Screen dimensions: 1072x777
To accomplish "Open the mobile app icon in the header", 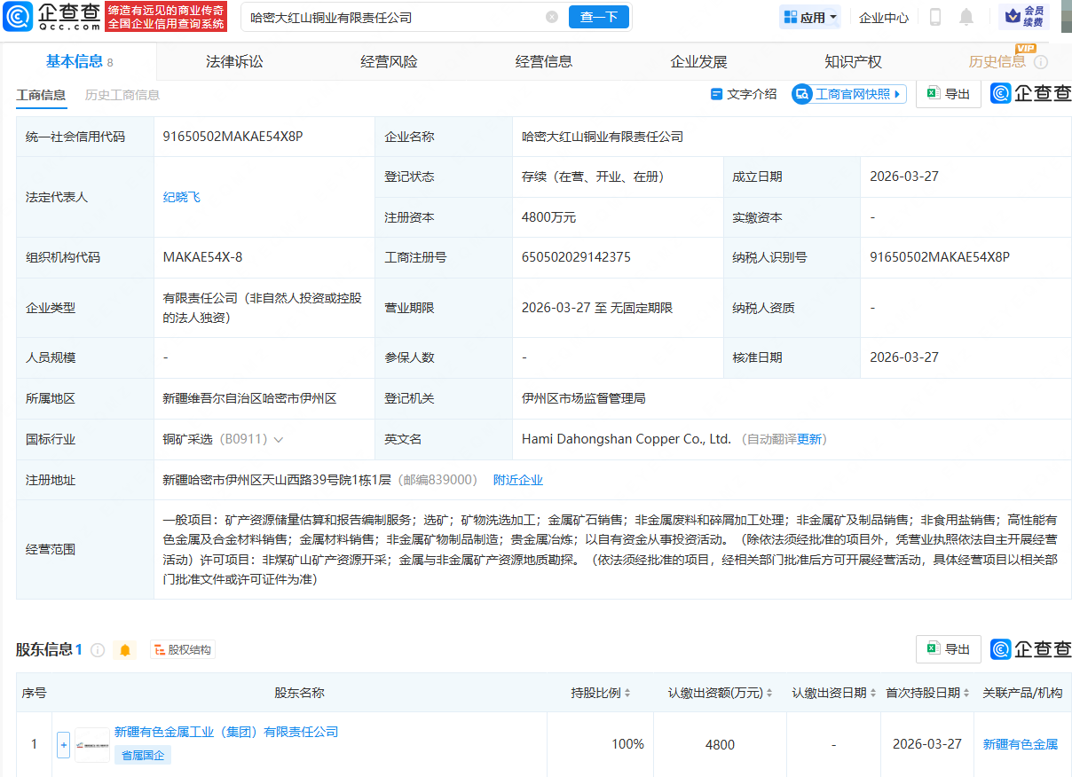I will click(934, 17).
